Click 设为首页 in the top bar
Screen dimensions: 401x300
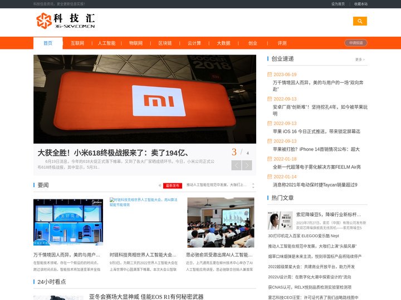coord(338,4)
